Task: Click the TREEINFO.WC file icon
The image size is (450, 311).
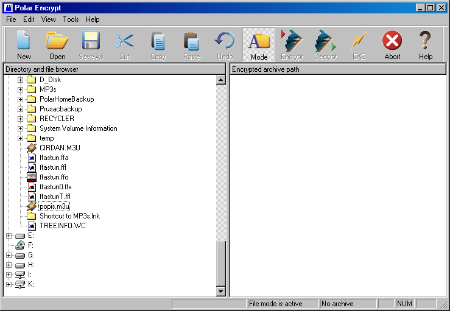Action: coord(32,226)
